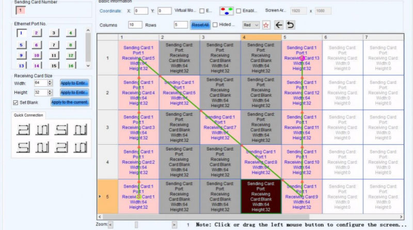The image size is (413, 230).
Task: Choose first quick connection pattern in bottom row
Action: 23,147
